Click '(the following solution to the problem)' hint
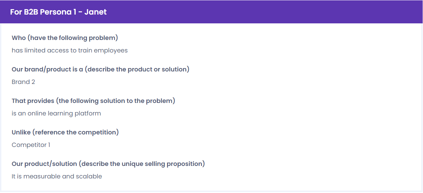The image size is (423, 193). pyautogui.click(x=115, y=101)
